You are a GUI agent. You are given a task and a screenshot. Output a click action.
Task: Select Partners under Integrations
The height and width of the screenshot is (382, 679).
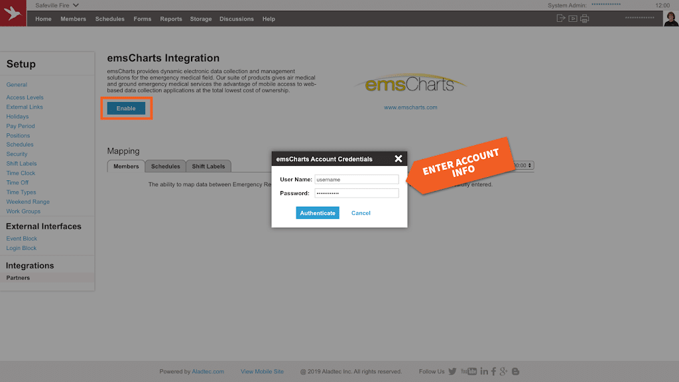[x=18, y=278]
